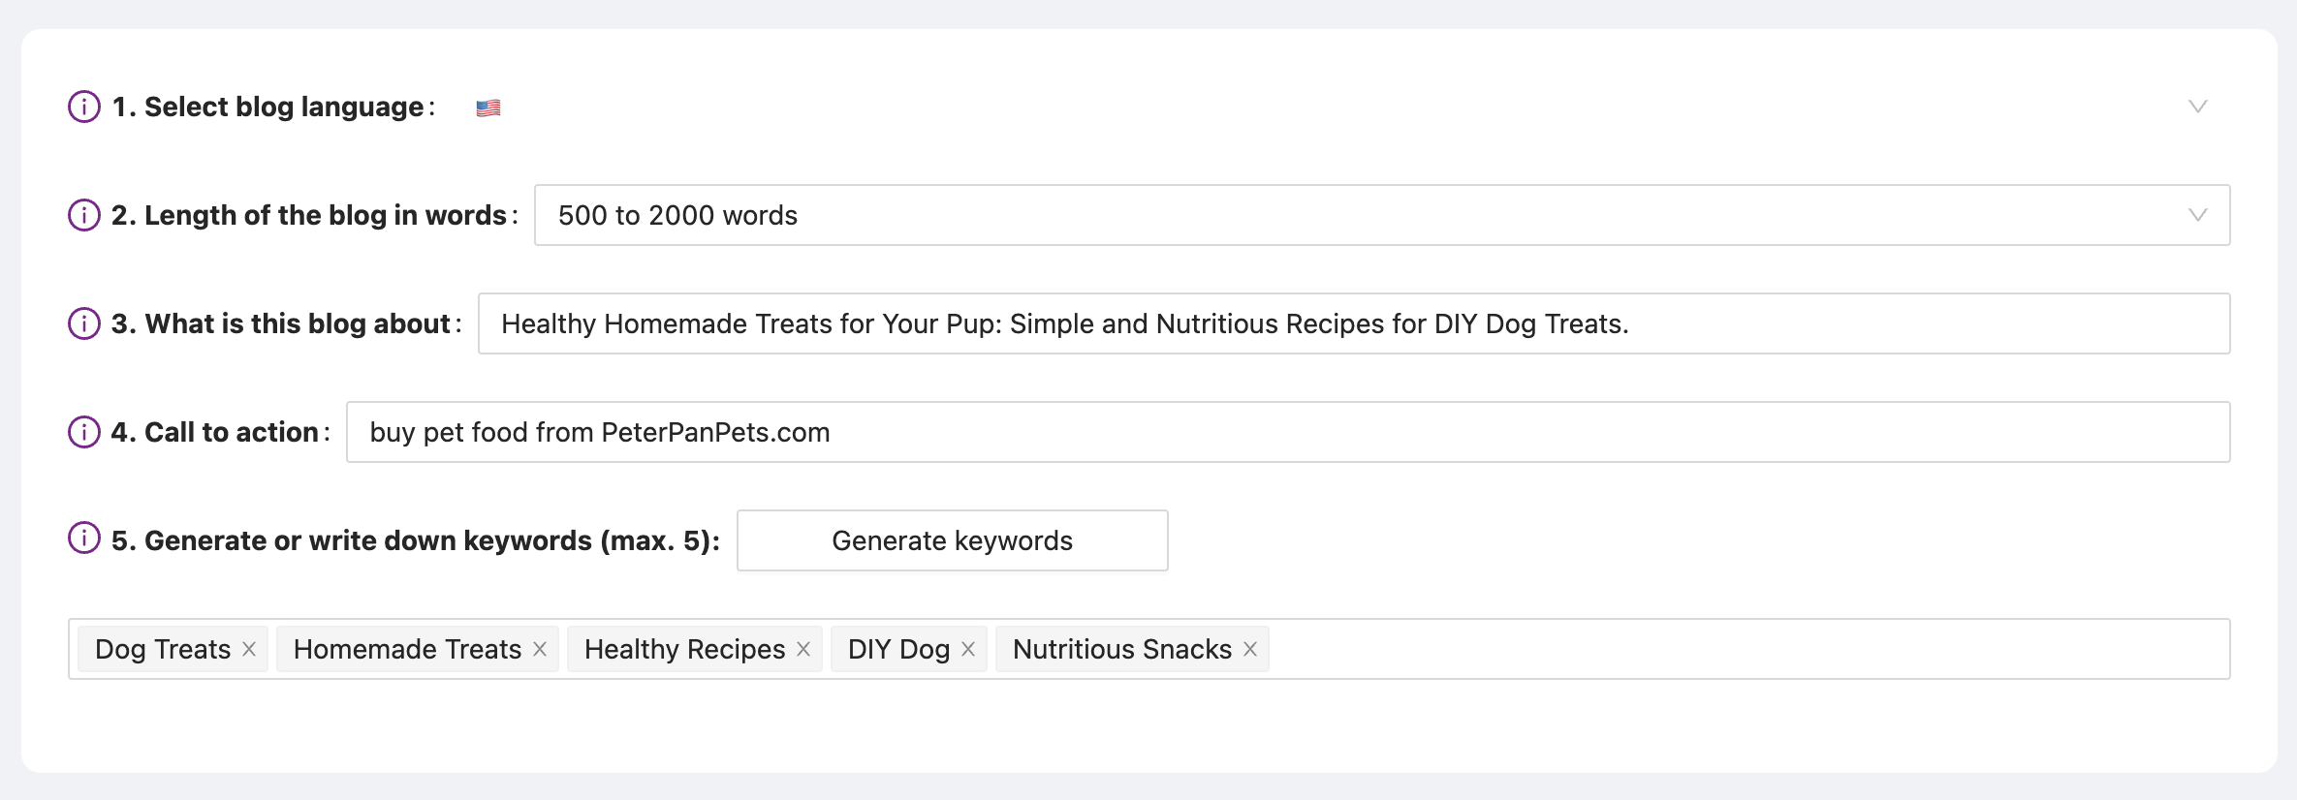Delete the Healthy Recipes keyword tag
This screenshot has width=2297, height=800.
803,649
